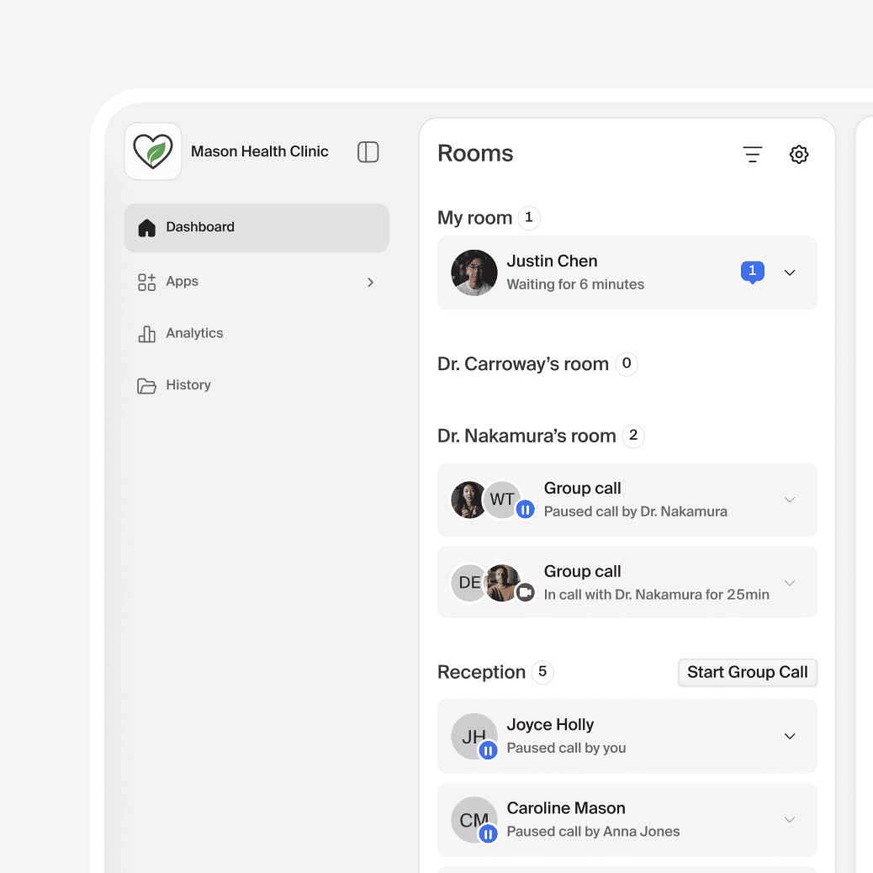This screenshot has height=873, width=873.
Task: Click the Dr. Nakamura's room heading
Action: (526, 436)
